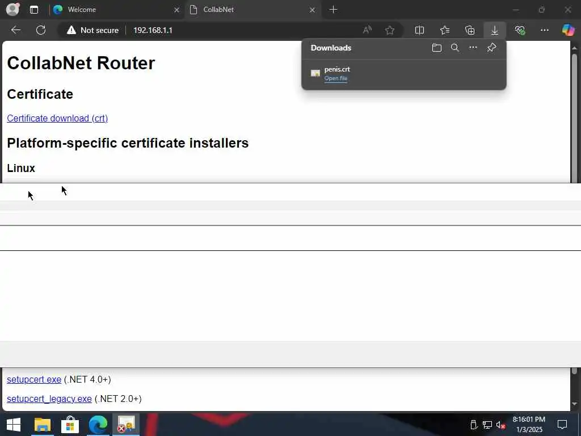Open File Explorer from taskbar
This screenshot has height=436, width=581.
tap(43, 425)
